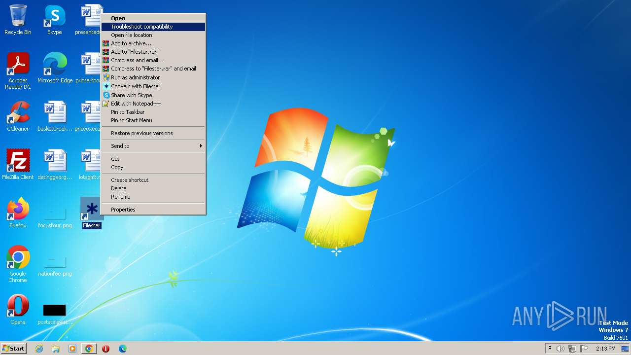The width and height of the screenshot is (631, 355).
Task: Click the taskbar clock showing 2:13 PM
Action: tap(605, 349)
